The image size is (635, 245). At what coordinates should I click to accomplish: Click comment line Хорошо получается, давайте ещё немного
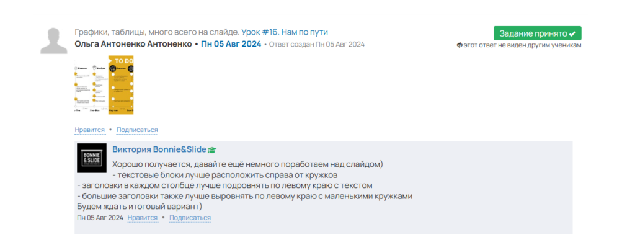click(x=248, y=164)
